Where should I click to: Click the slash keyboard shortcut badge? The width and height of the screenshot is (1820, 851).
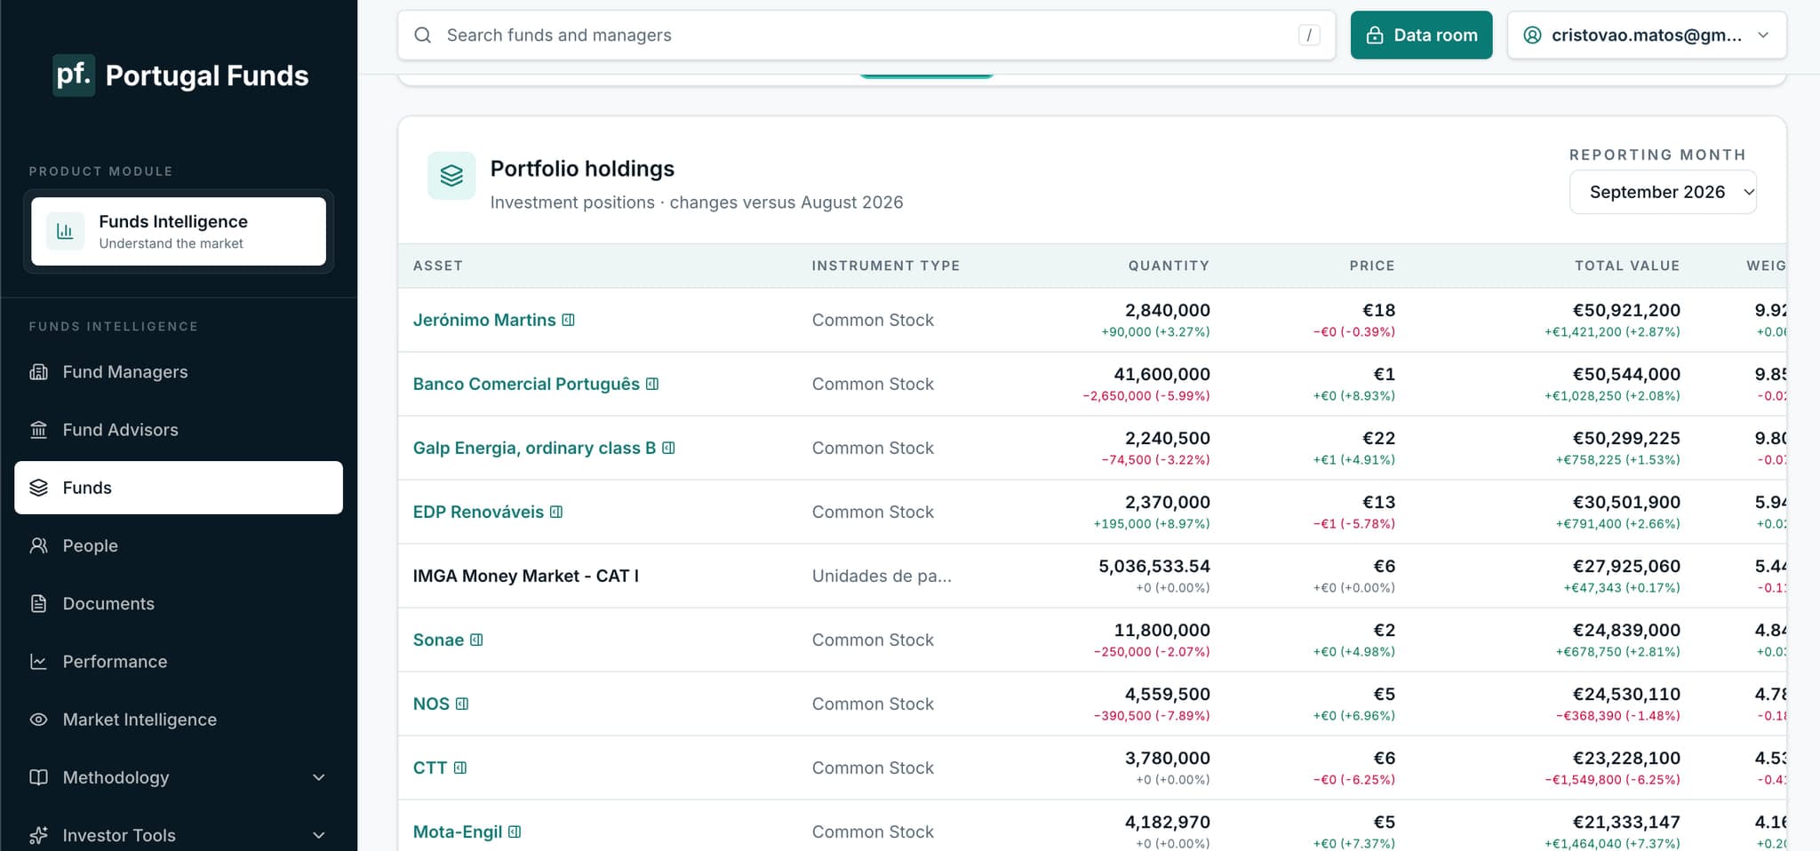point(1309,35)
